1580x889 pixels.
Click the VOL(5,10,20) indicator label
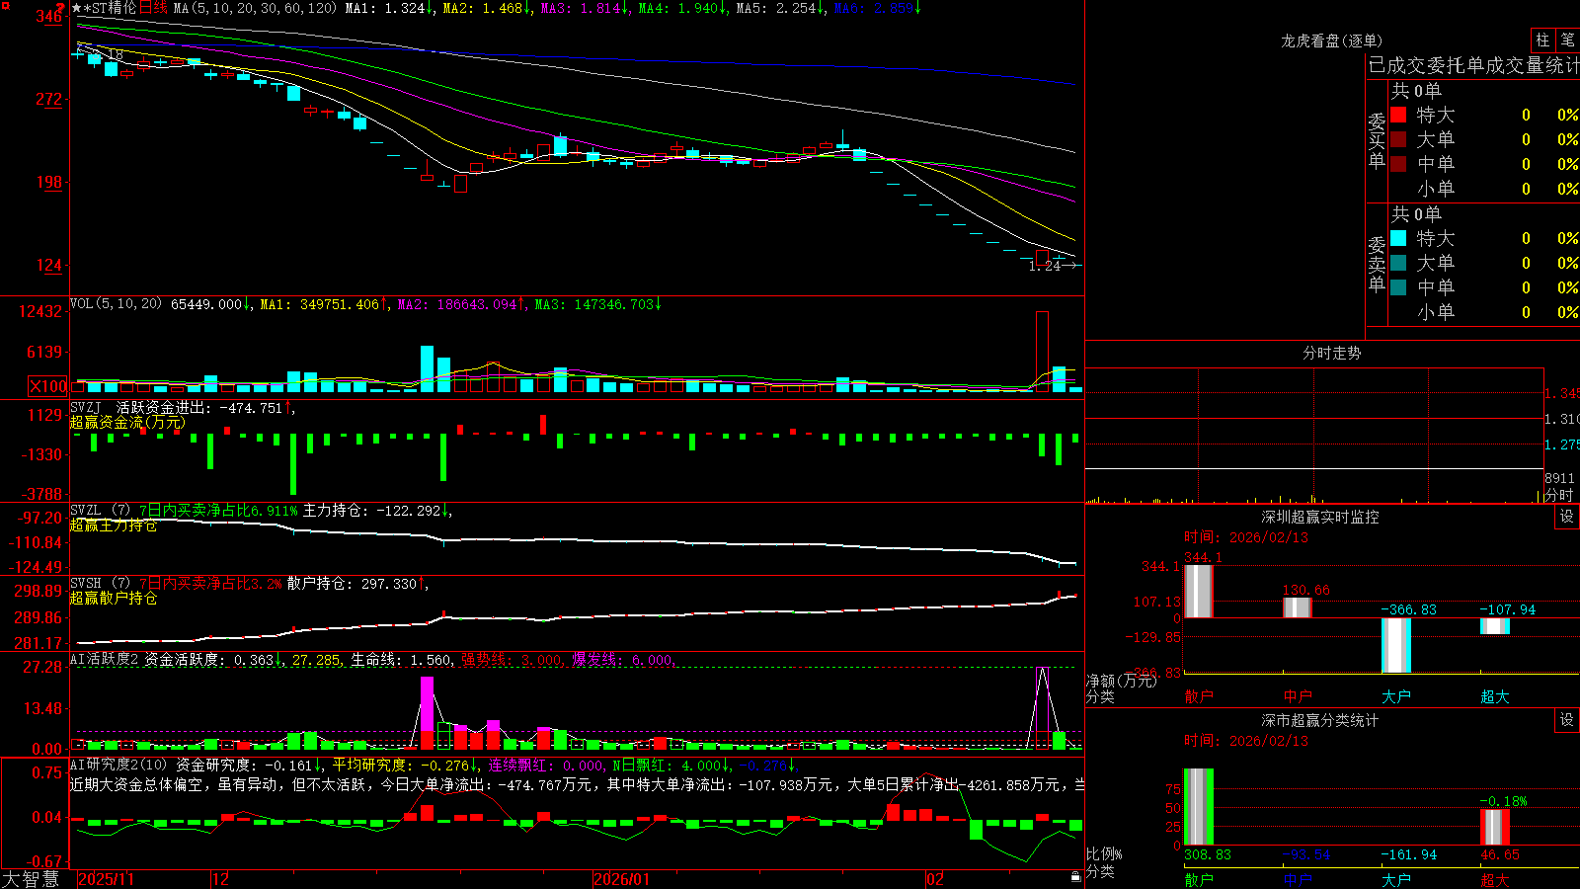[116, 304]
